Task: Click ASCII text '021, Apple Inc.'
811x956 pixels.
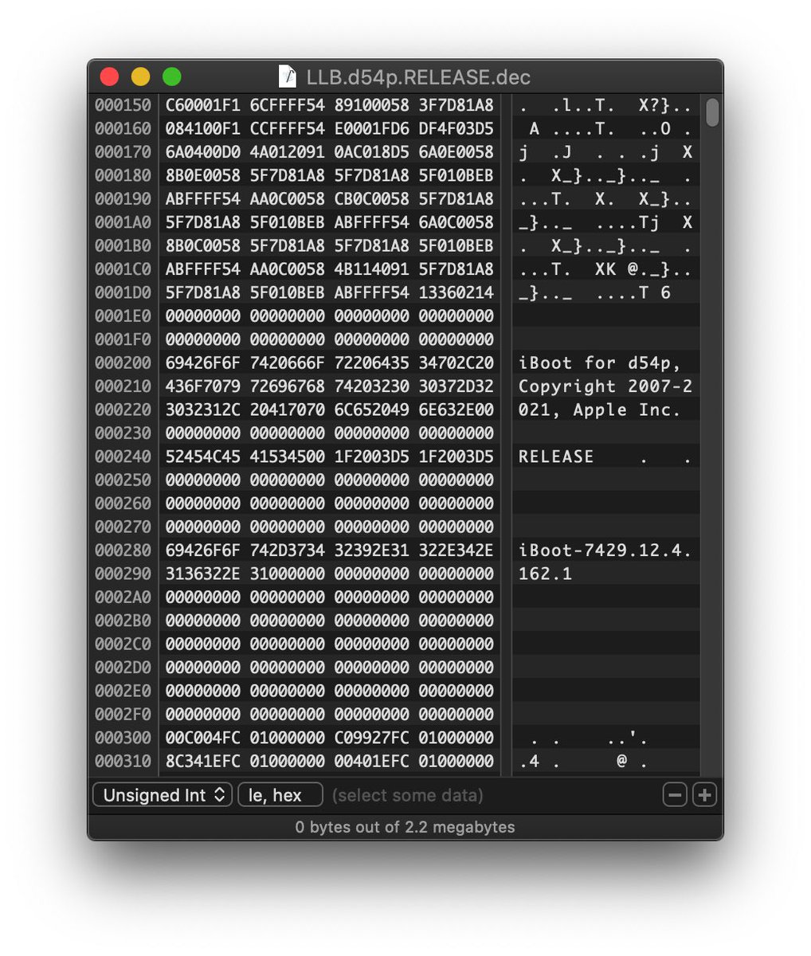Action: pos(600,410)
